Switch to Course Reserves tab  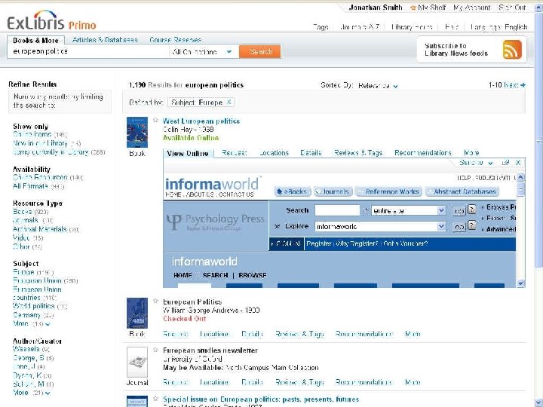pyautogui.click(x=176, y=40)
